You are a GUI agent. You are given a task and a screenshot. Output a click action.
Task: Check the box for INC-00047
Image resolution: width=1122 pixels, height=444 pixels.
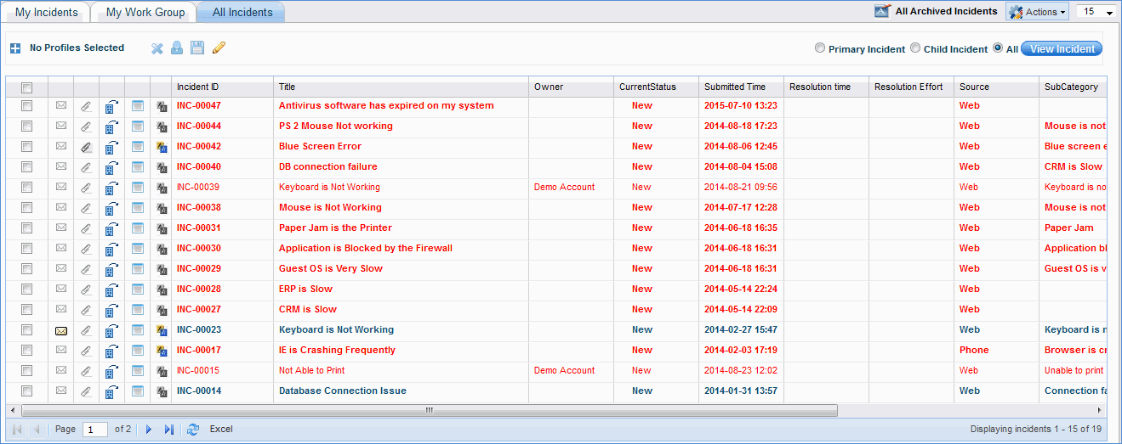coord(26,105)
